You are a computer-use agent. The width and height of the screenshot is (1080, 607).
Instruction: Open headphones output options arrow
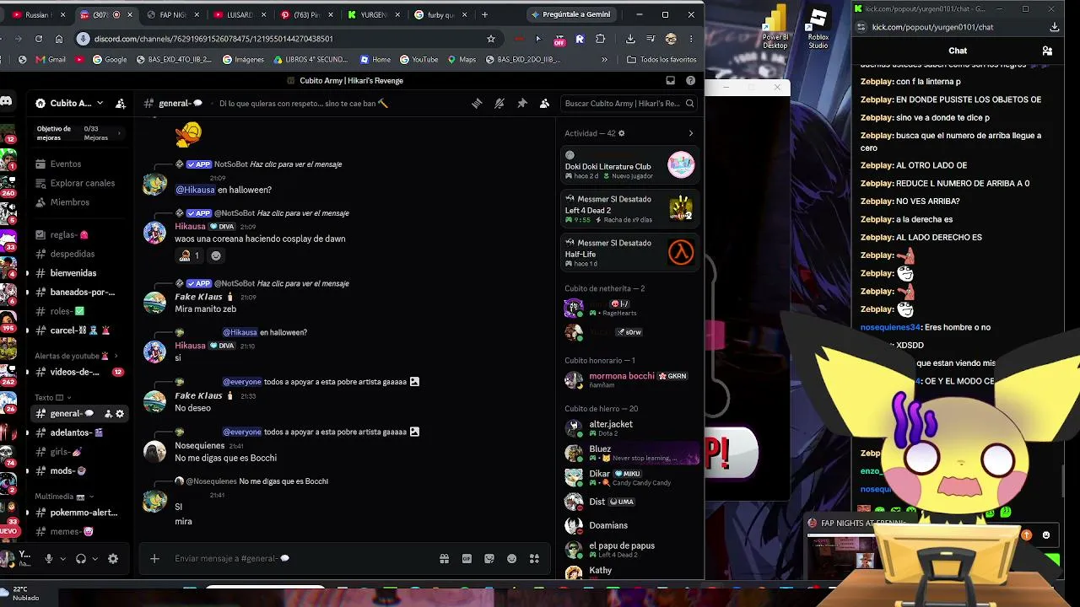pyautogui.click(x=94, y=558)
